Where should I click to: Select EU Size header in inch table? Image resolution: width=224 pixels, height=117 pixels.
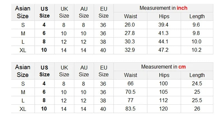(x=104, y=12)
